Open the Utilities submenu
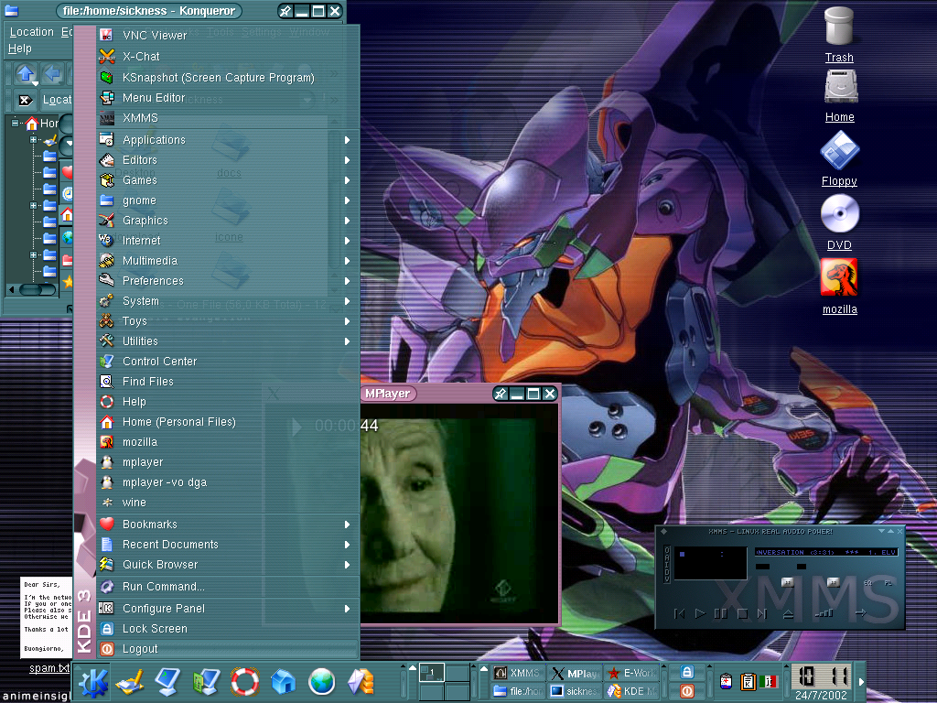937x703 pixels. (x=227, y=341)
